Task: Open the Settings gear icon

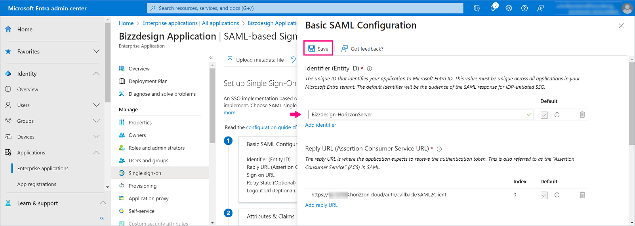Action: (x=509, y=8)
